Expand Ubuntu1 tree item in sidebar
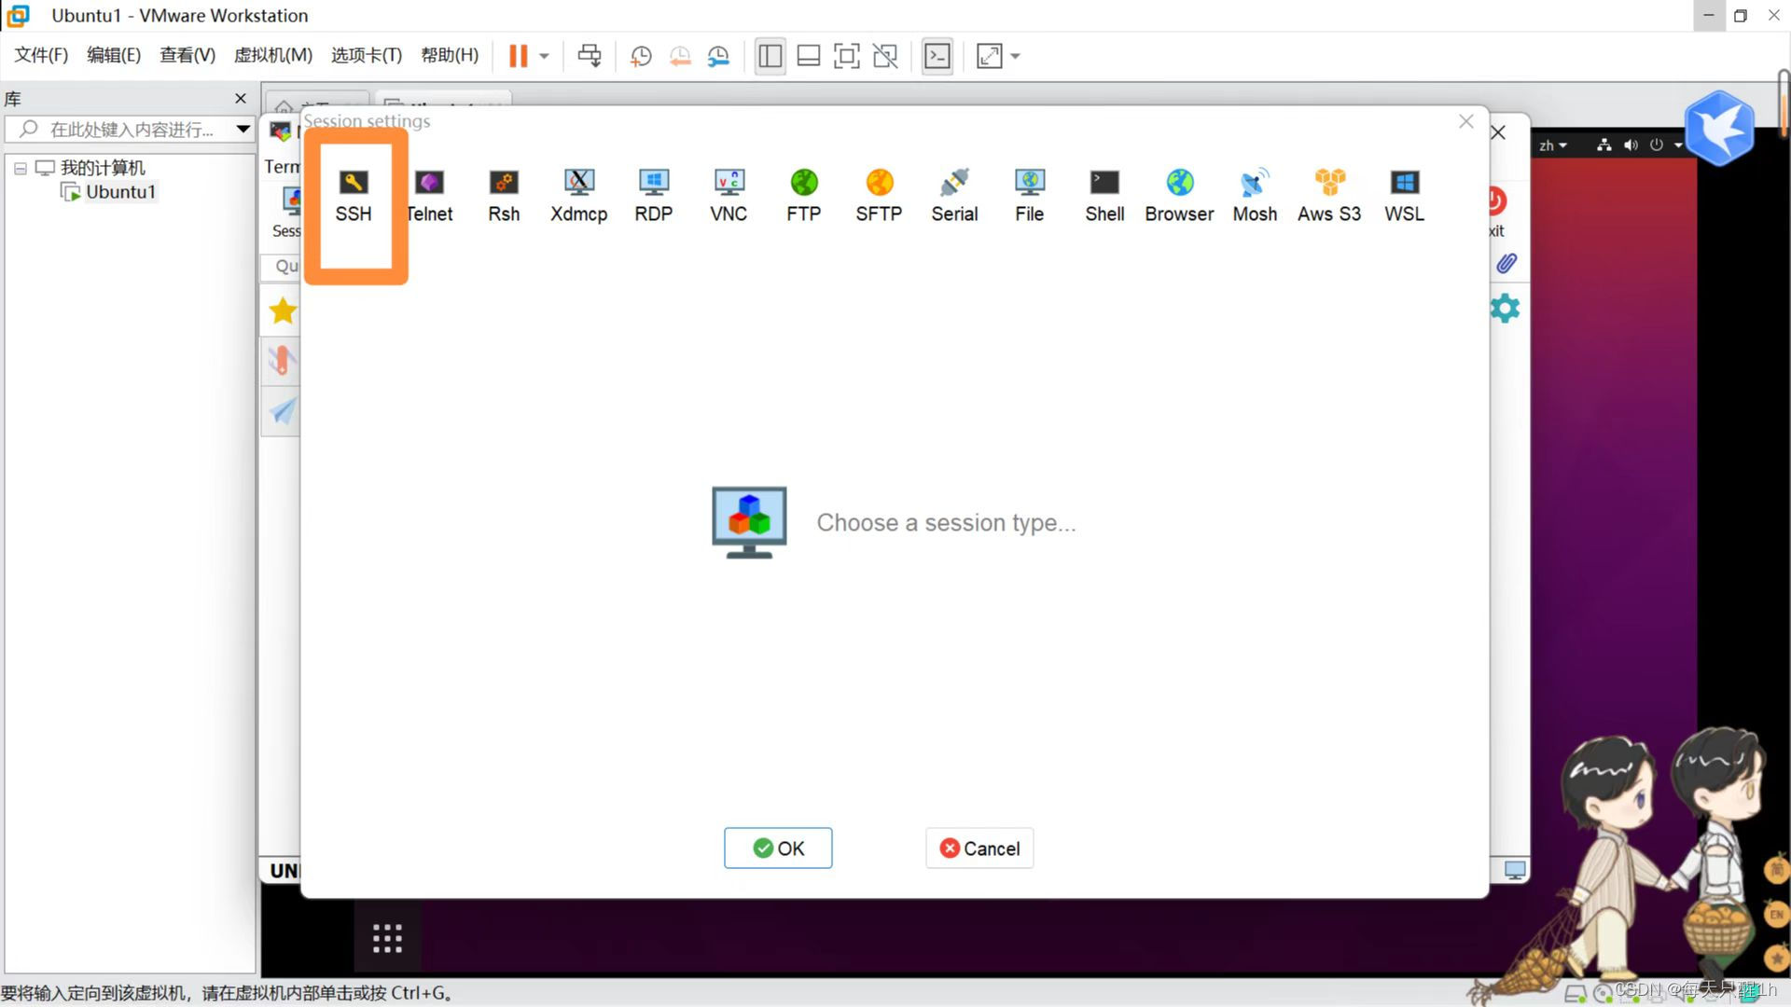 point(119,192)
